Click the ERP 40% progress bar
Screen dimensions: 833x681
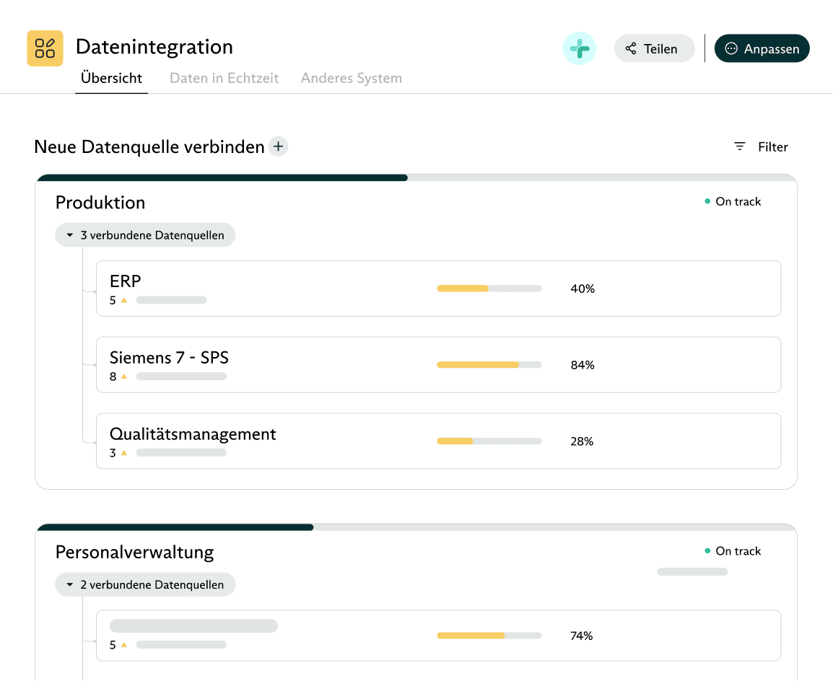click(489, 289)
